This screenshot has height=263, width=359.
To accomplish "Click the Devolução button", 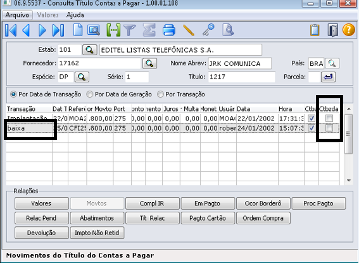I will (41, 233).
